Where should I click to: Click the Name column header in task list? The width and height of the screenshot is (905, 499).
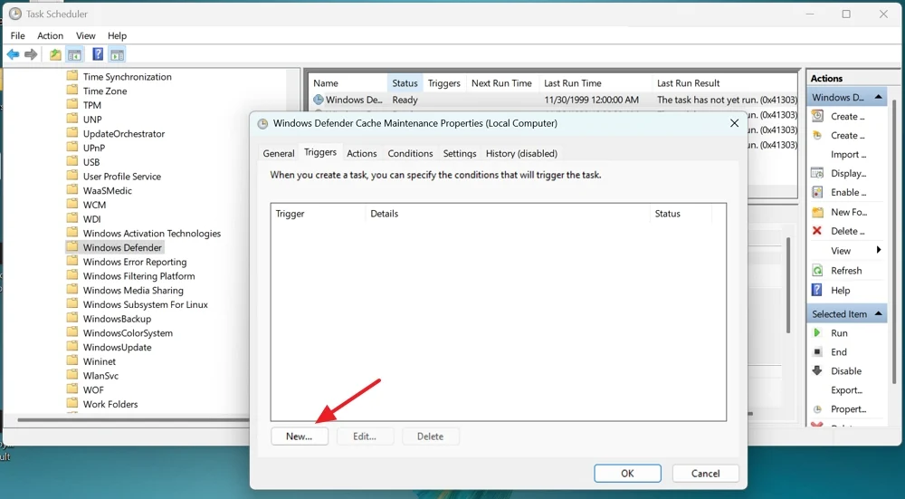click(x=348, y=83)
